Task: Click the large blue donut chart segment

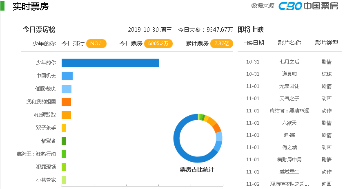Action: (x=185, y=145)
